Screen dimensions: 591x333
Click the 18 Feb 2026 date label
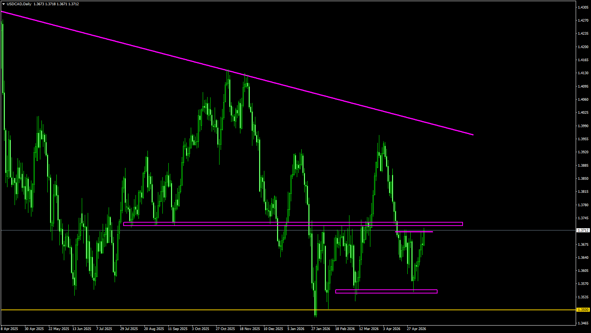pyautogui.click(x=345, y=329)
